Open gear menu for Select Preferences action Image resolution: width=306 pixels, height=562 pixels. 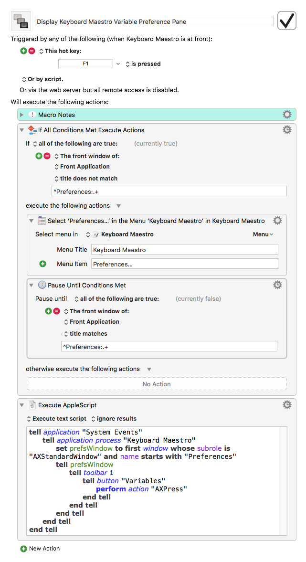277,220
